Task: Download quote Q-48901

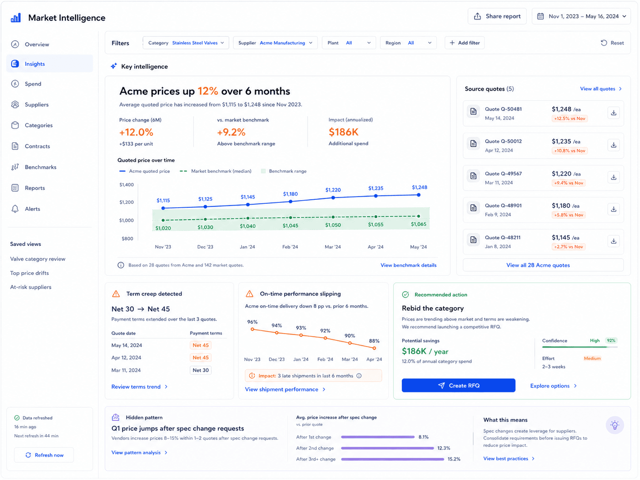Action: (x=613, y=209)
